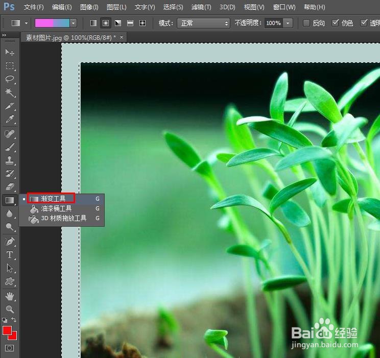
Task: Select the Eyedropper tool
Action: [10, 120]
